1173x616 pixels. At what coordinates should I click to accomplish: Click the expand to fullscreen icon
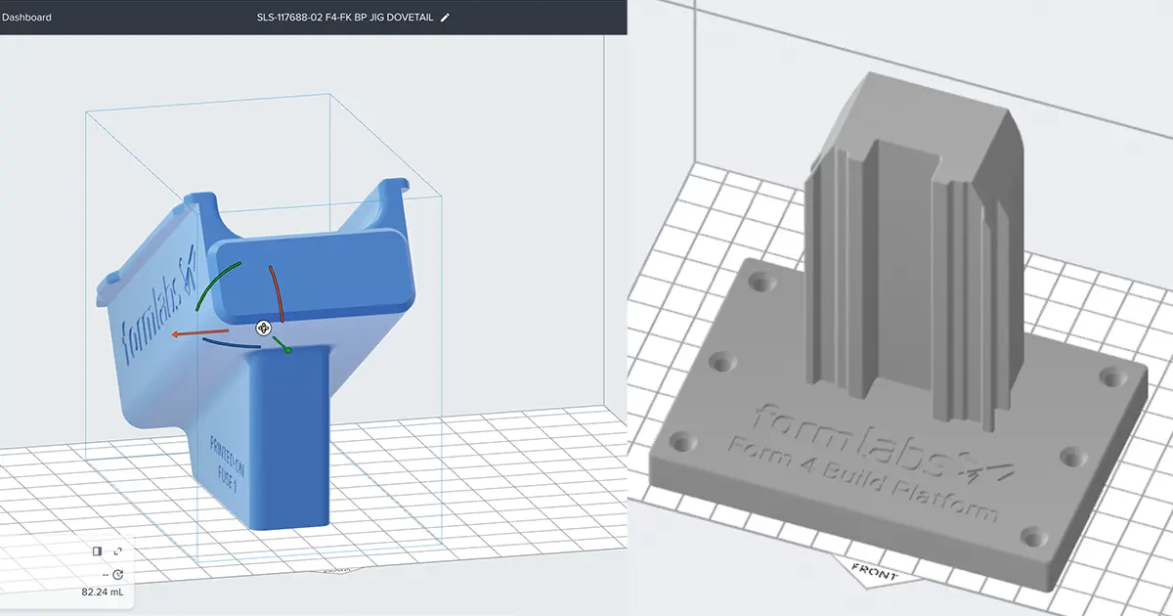(x=117, y=551)
